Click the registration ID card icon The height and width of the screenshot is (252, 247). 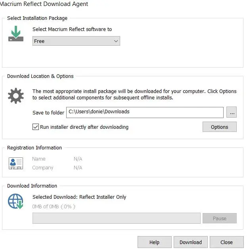pyautogui.click(x=16, y=163)
